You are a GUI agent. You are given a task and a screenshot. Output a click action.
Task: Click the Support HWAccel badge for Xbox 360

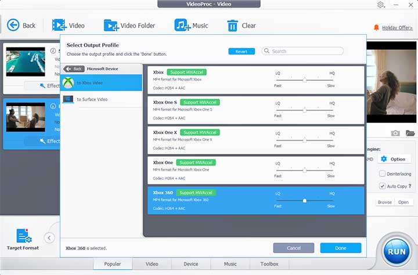196,193
